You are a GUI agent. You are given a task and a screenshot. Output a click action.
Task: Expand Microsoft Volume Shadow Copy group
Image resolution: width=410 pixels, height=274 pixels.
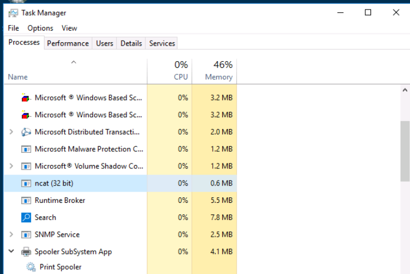pos(11,166)
